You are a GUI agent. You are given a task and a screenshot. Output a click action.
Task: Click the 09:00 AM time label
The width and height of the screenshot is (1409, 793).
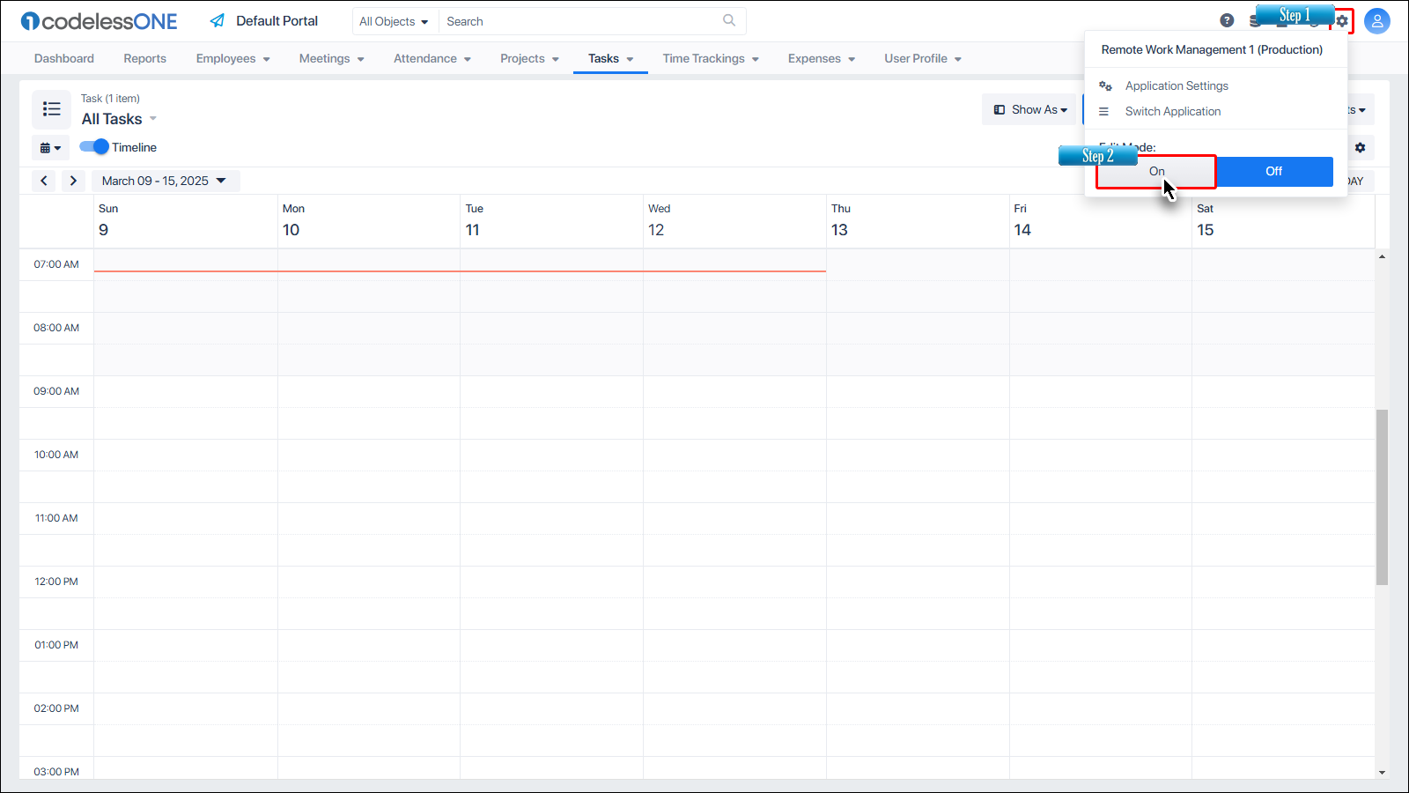point(56,391)
